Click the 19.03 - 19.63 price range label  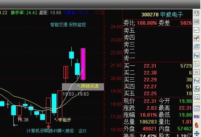tap(76, 94)
